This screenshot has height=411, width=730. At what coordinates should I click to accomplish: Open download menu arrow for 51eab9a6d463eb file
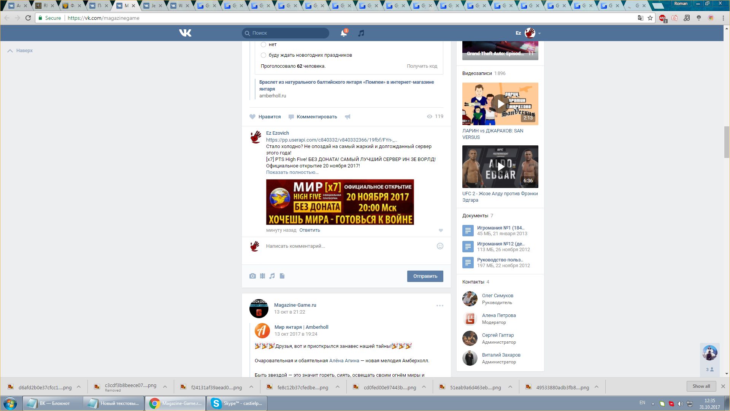510,387
